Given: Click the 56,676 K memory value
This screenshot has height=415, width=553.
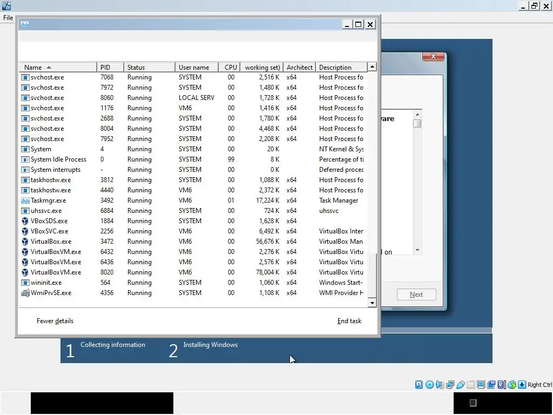Looking at the screenshot, I should 268,242.
